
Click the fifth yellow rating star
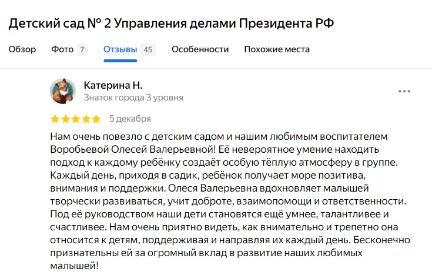click(96, 119)
